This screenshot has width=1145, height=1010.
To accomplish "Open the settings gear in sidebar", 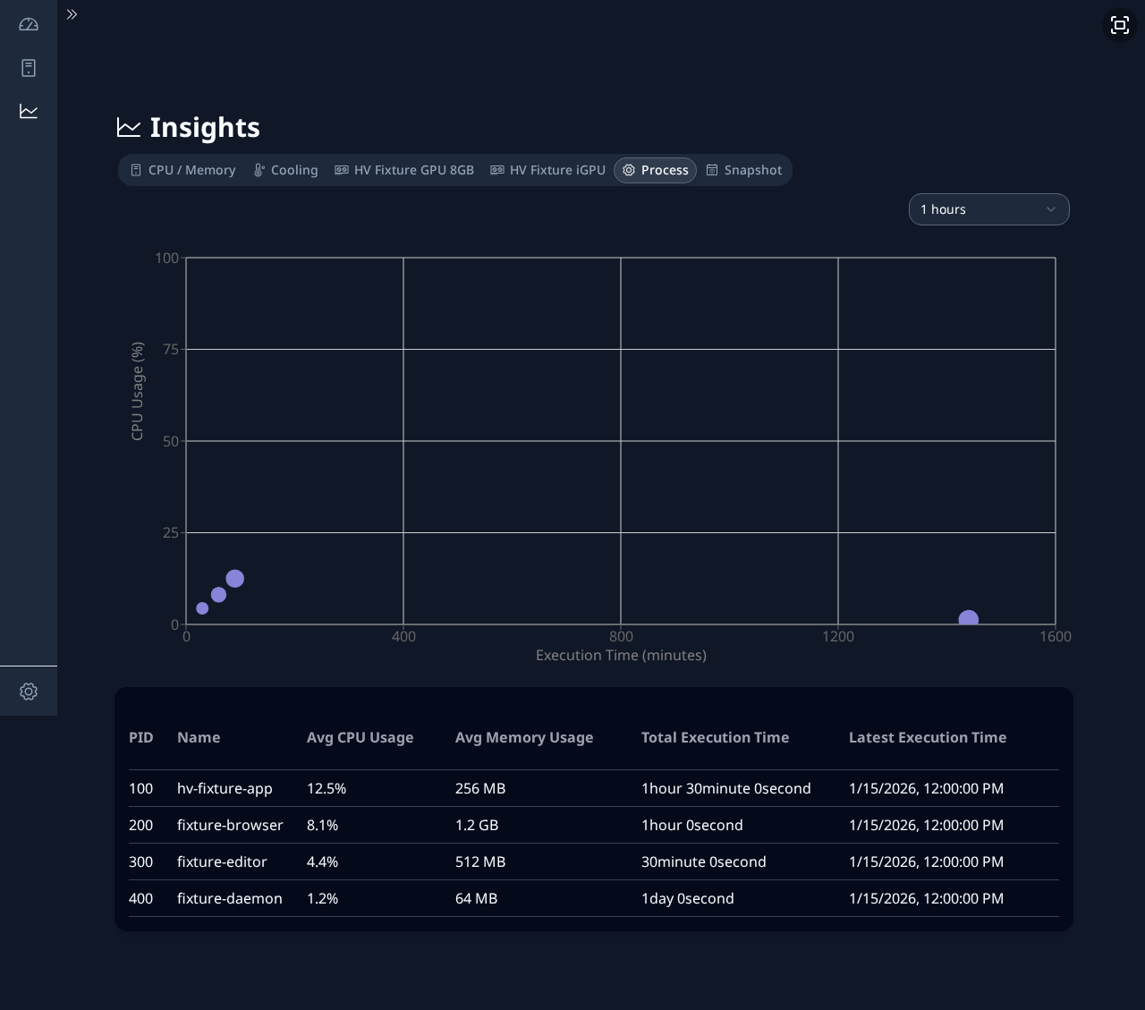I will (29, 692).
